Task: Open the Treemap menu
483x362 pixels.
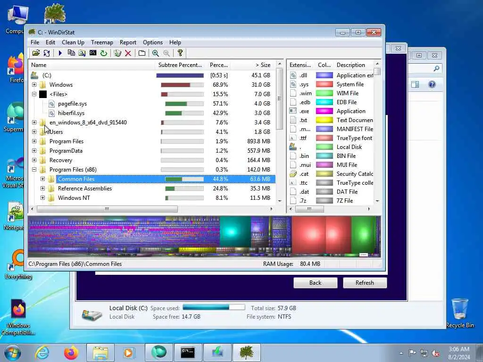Action: pyautogui.click(x=102, y=42)
